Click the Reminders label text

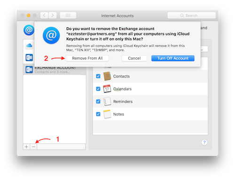(123, 102)
